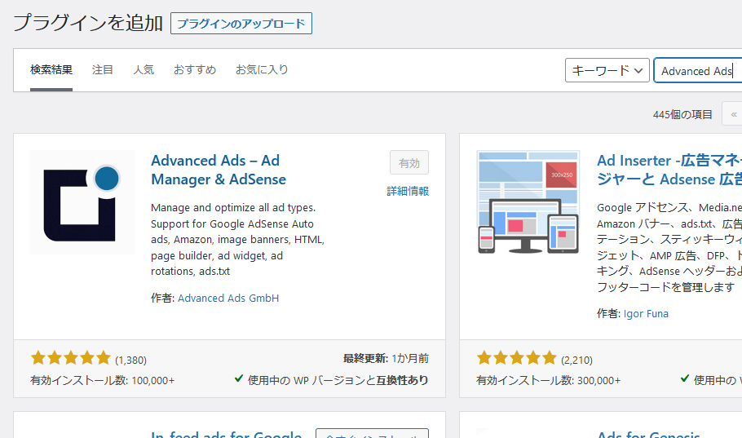
Task: Open the Igor Funa author link
Action: pyautogui.click(x=646, y=313)
